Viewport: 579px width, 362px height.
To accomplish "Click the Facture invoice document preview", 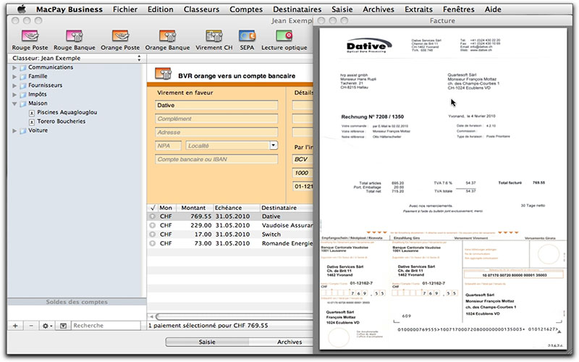I will 443,188.
